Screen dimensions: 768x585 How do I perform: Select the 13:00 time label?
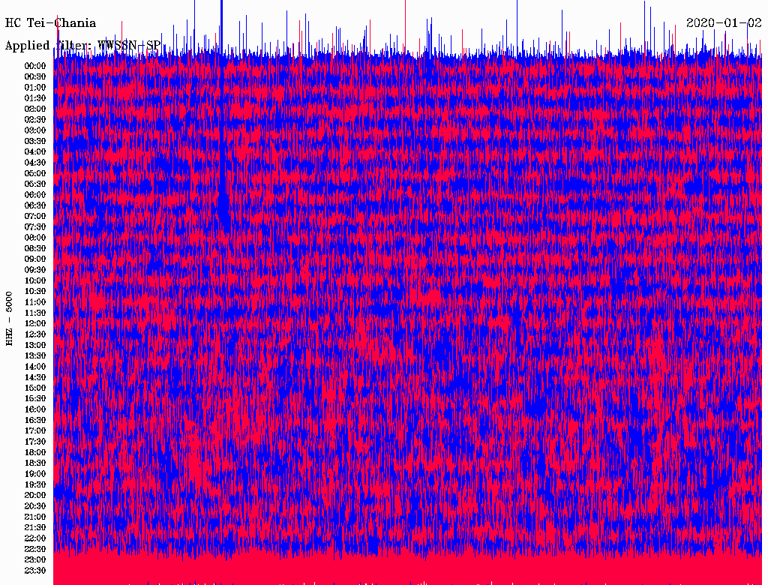(x=35, y=346)
